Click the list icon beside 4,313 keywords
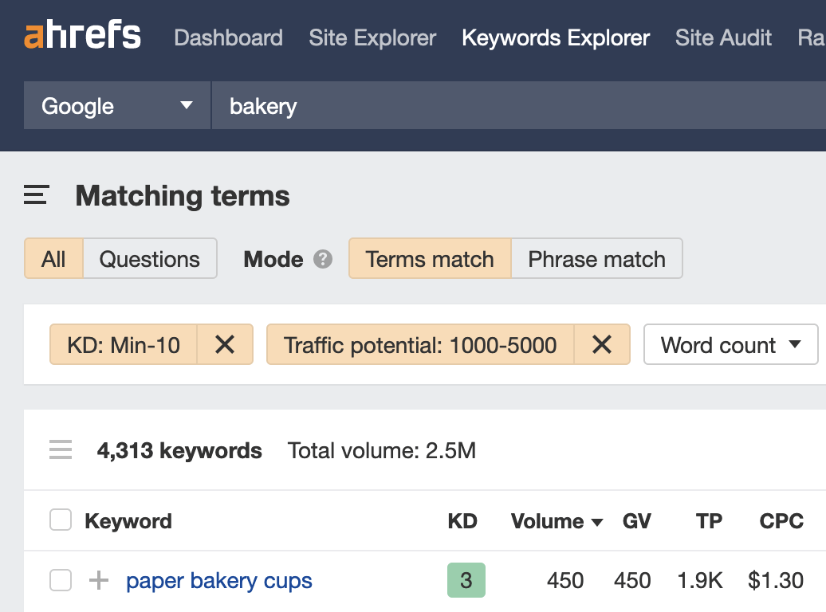The width and height of the screenshot is (826, 612). [61, 449]
